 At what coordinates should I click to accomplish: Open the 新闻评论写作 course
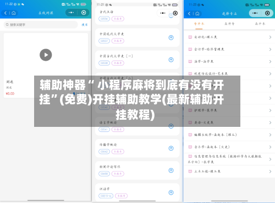[x=110, y=167]
